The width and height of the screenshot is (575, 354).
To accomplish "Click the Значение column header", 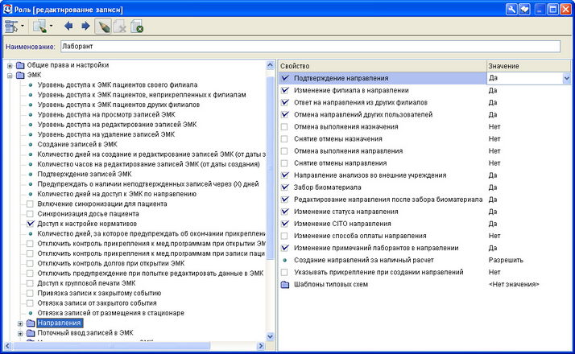I will pyautogui.click(x=528, y=66).
